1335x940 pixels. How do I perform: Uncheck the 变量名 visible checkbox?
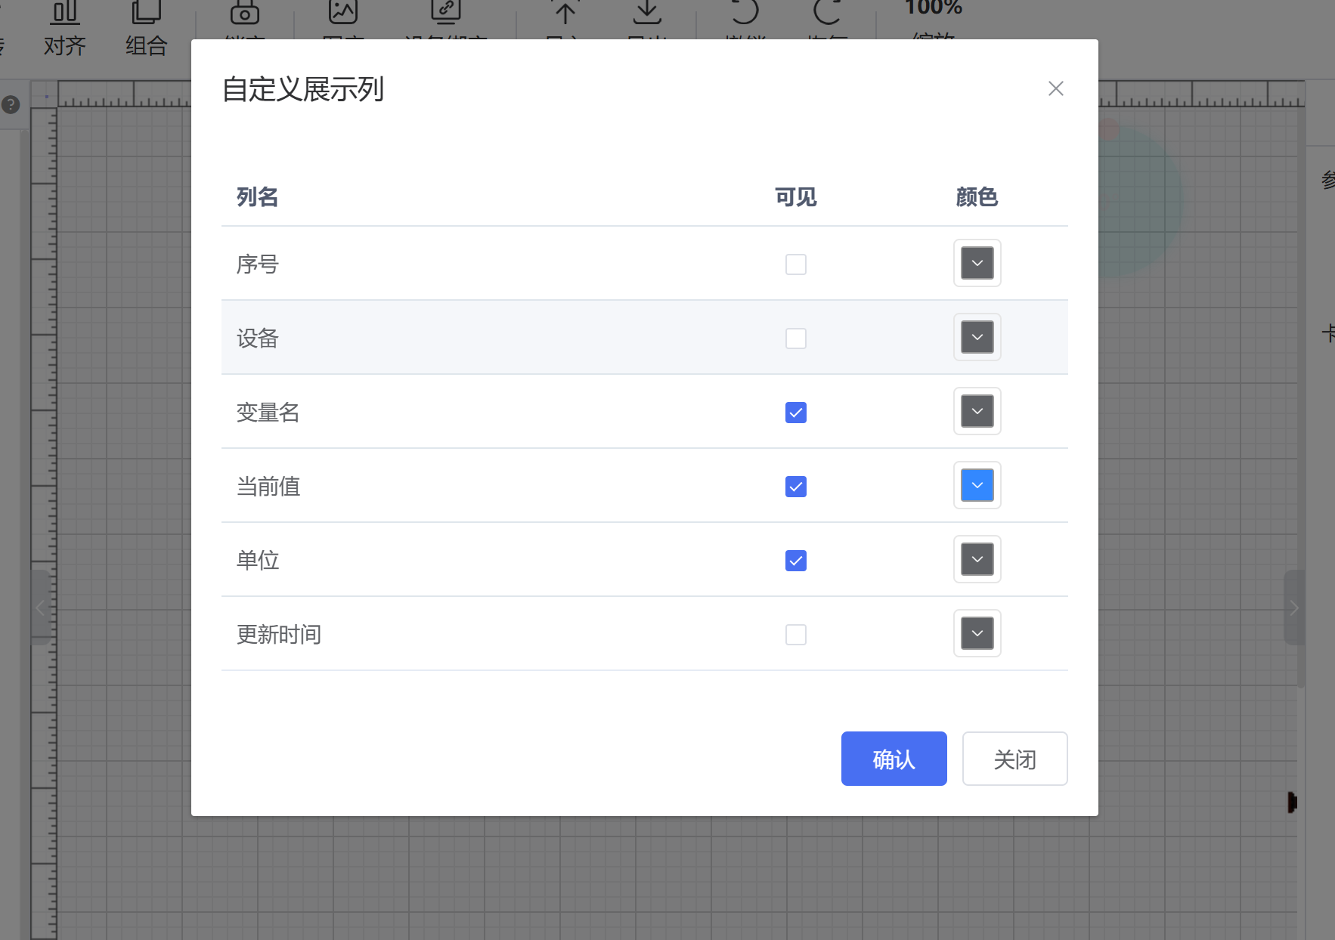(x=795, y=413)
